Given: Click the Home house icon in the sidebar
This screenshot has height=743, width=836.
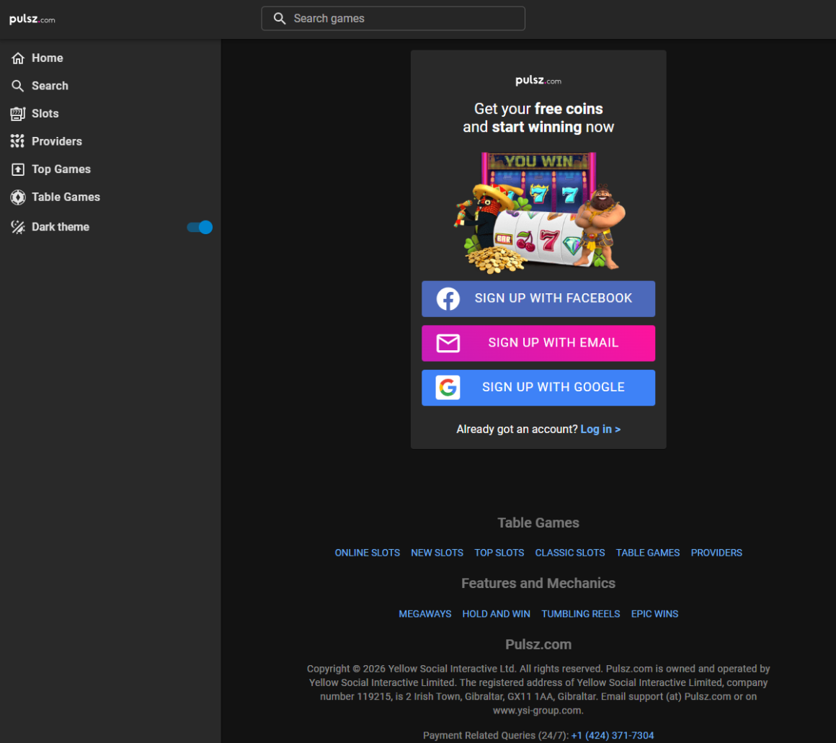Looking at the screenshot, I should click(18, 58).
